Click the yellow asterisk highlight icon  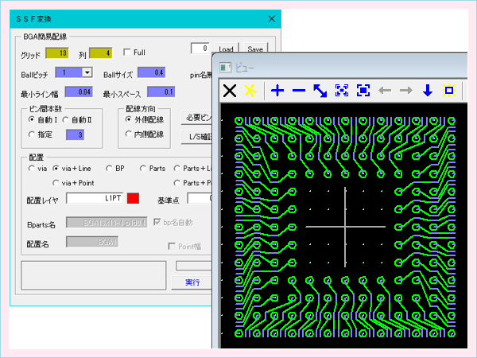[250, 91]
